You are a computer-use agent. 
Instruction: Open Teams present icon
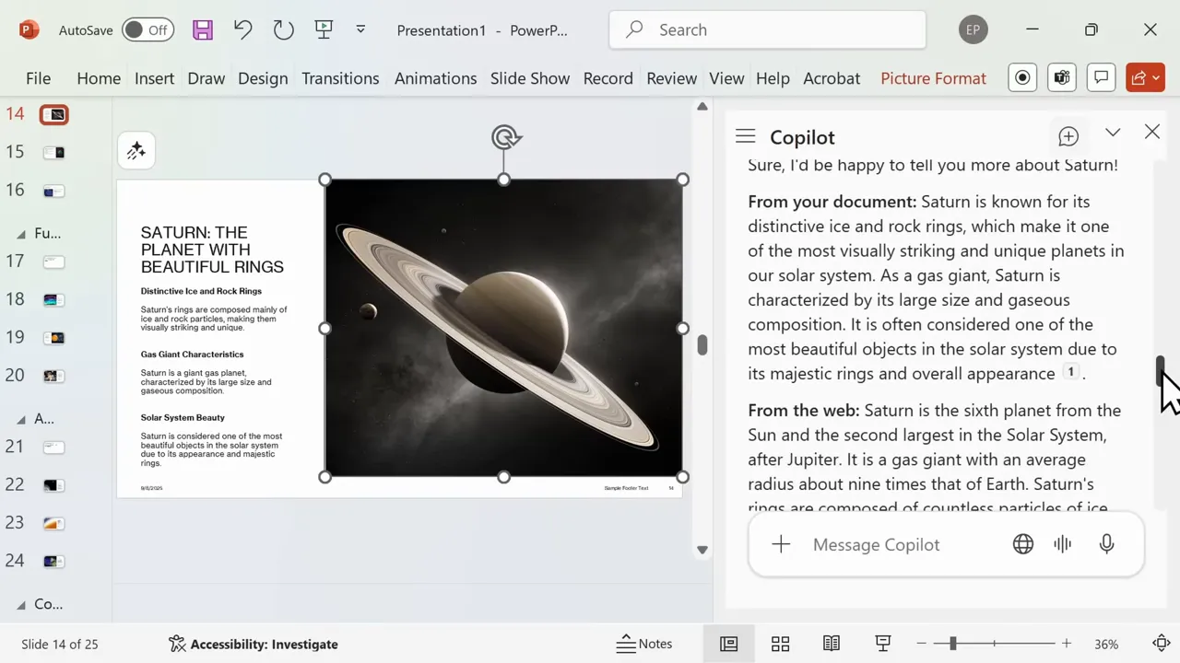coord(1062,78)
